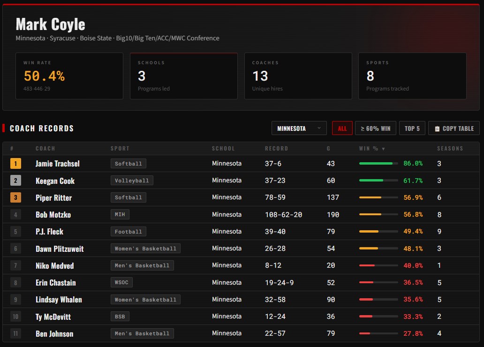484x347 pixels.
Task: Click the rank 10 badge
Action: [16, 316]
